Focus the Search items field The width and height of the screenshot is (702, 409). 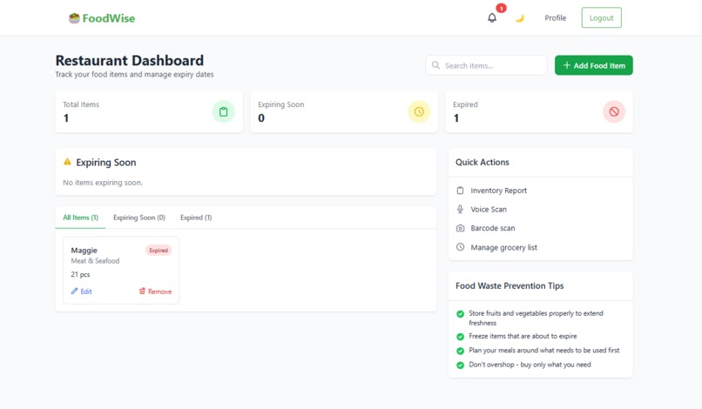[x=486, y=65]
